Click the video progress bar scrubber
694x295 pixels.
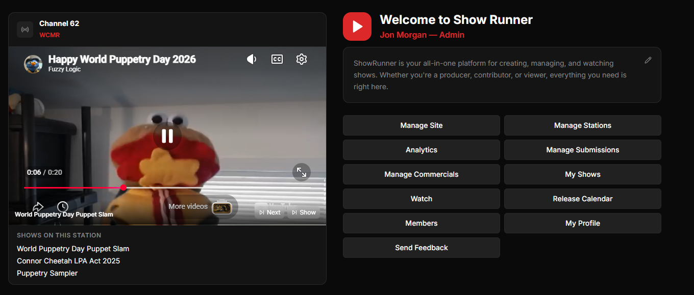tap(123, 188)
